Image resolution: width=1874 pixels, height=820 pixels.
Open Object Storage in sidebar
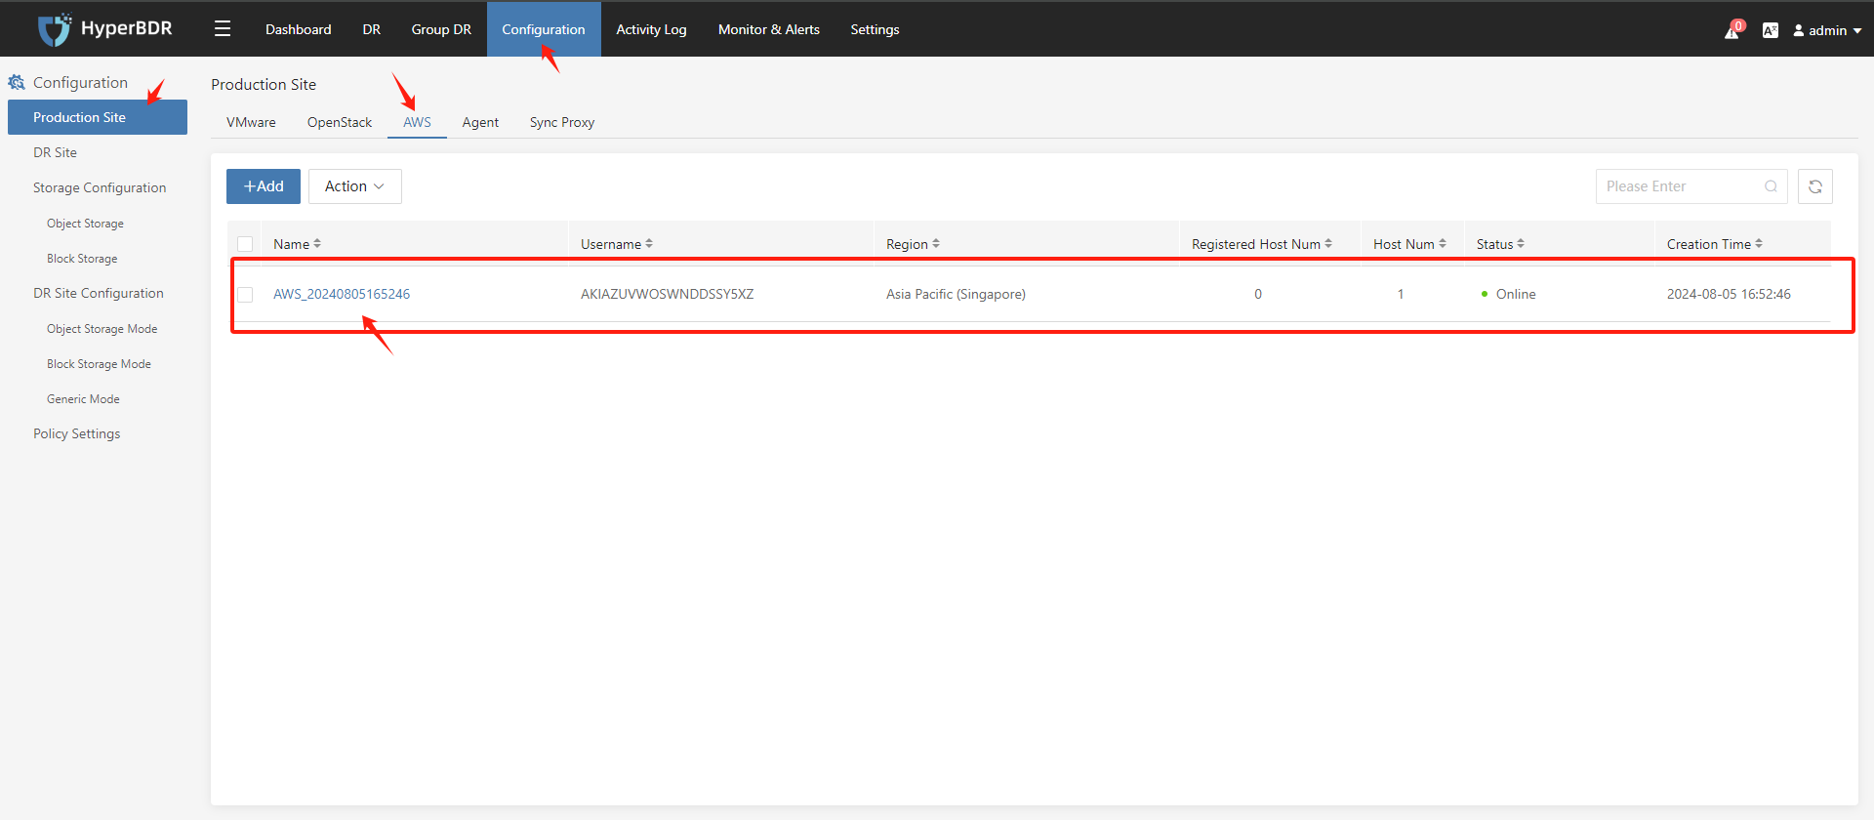pos(85,224)
